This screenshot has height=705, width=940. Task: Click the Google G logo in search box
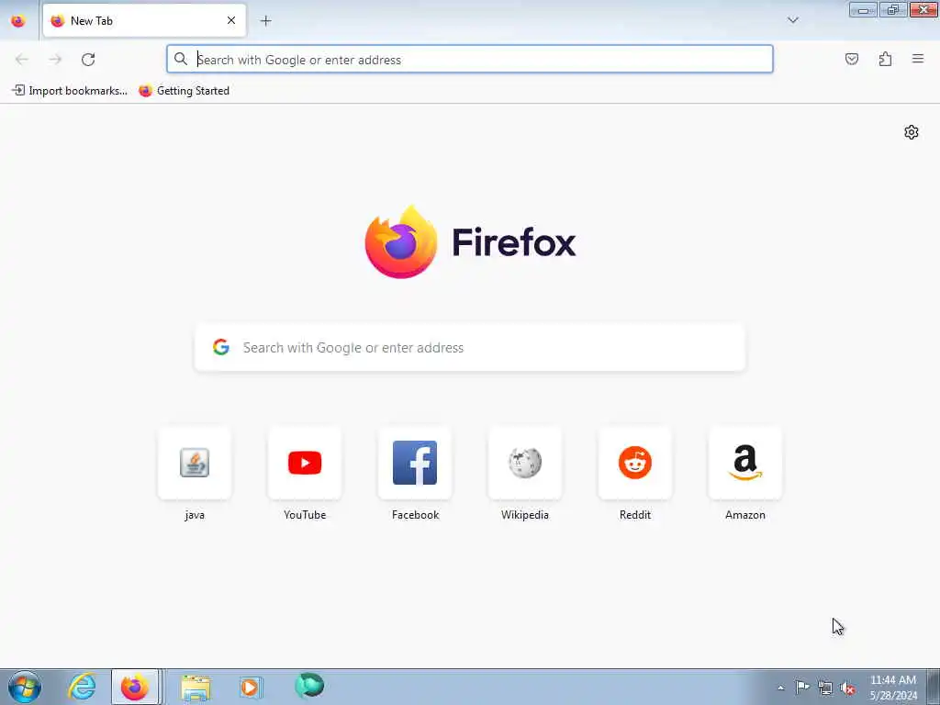click(221, 347)
